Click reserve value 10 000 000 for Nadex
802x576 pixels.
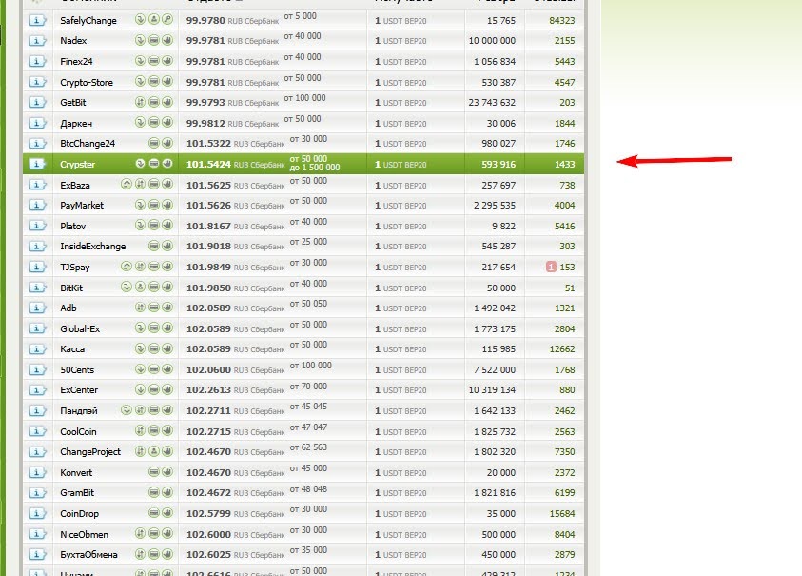pyautogui.click(x=492, y=40)
